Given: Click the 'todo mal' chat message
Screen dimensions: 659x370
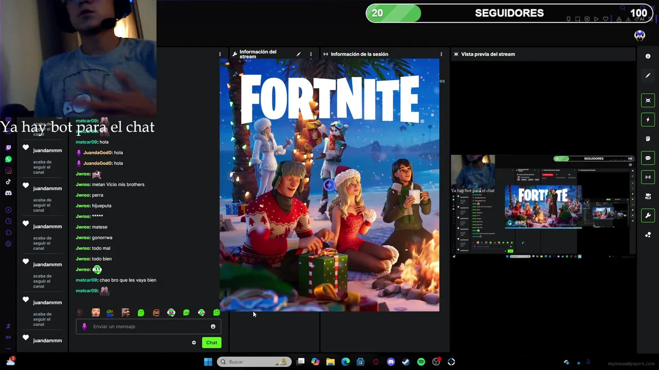Looking at the screenshot, I should tap(93, 248).
